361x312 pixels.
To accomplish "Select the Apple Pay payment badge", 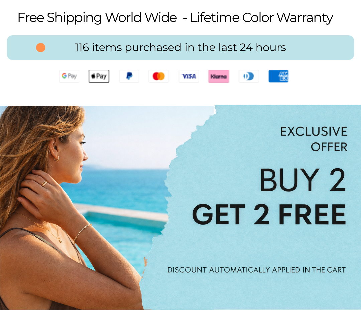I will [99, 76].
